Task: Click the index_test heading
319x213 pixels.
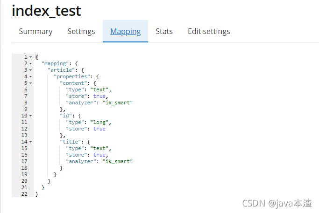Action: click(46, 11)
